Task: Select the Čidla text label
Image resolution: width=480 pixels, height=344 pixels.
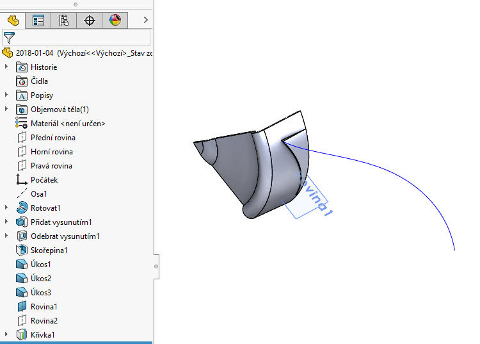Action: (x=39, y=81)
